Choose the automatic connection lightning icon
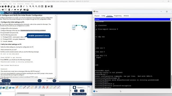The height and width of the screenshot is (96, 172). click(17, 87)
